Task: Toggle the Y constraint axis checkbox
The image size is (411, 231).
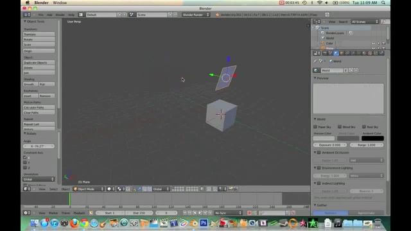Action: tap(25, 162)
